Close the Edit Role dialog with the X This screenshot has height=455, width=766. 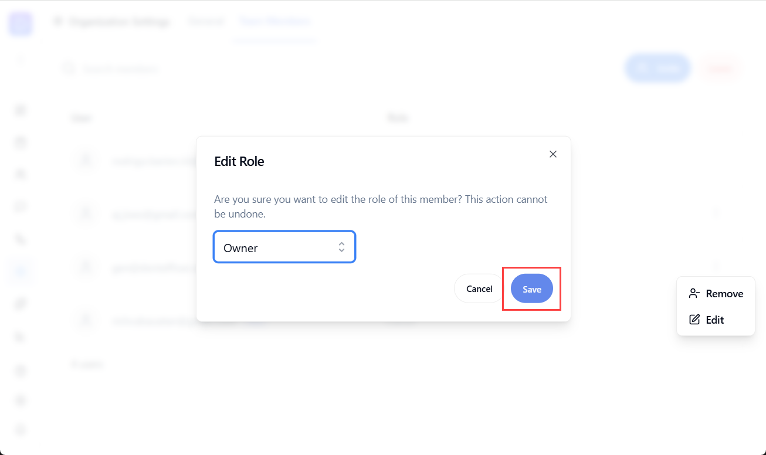click(553, 154)
